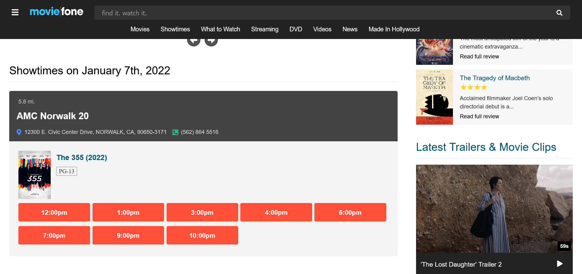This screenshot has height=274, width=582.
Task: Select the 7:00pm showtime
Action: (54, 235)
